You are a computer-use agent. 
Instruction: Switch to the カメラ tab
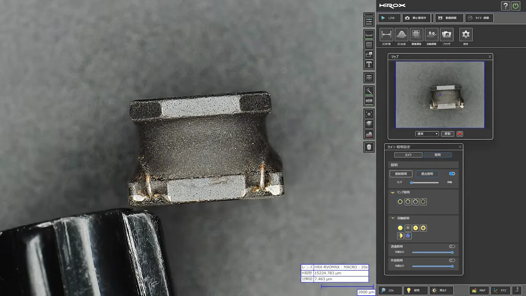(x=408, y=155)
